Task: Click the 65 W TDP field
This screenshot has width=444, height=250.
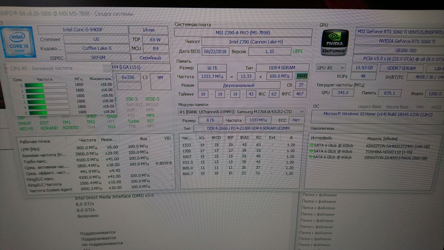Action: click(x=155, y=39)
